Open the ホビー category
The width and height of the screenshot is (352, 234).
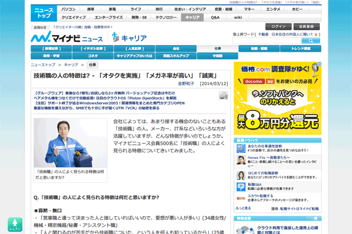point(297,9)
